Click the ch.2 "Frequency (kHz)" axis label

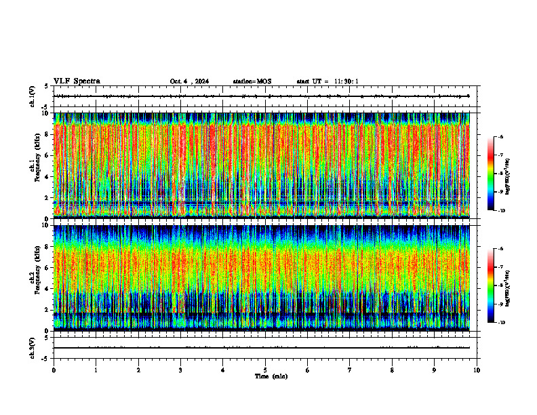pyautogui.click(x=37, y=270)
